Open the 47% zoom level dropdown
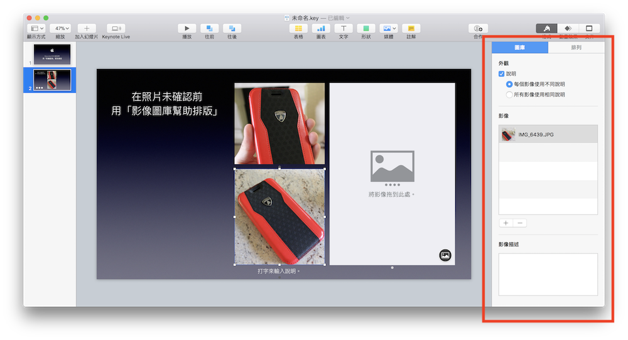Viewport: 628px width, 340px height. [62, 28]
